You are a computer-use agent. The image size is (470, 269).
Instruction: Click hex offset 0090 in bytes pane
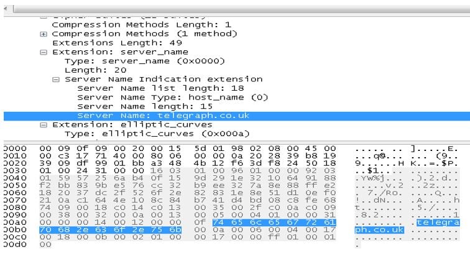click(15, 215)
